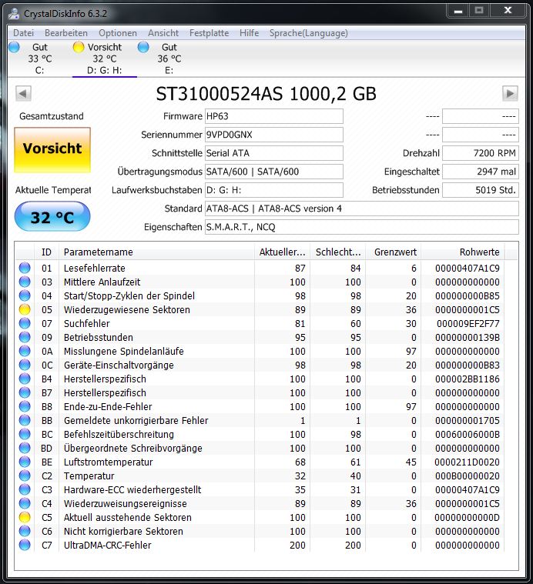Minimize the CrystalDiskInfo window
This screenshot has height=584, width=533.
coord(458,11)
